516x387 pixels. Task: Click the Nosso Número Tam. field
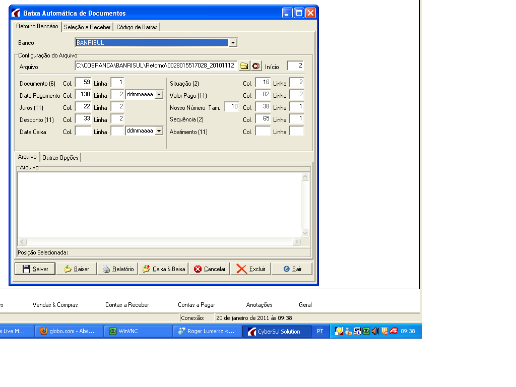click(232, 107)
